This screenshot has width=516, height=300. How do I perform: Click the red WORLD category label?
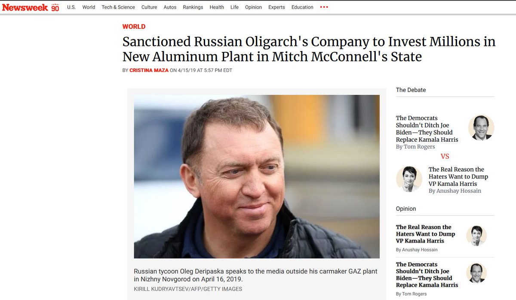pos(134,27)
